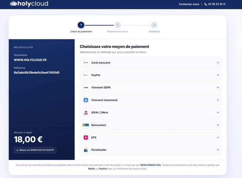This screenshot has height=178, width=242.
Task: Click the arrow on the Carte bancaire row
Action: 217,63
